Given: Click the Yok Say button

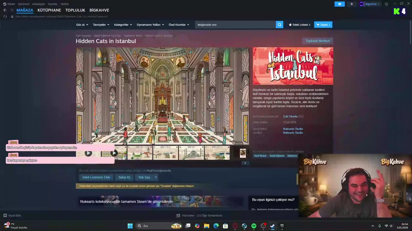Looking at the screenshot, I should (144, 177).
